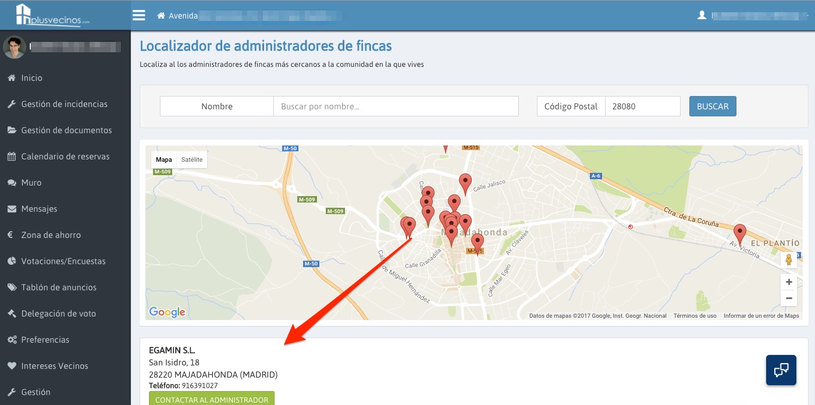Click the Inicio home icon in sidebar
Viewport: 815px width, 405px height.
click(x=11, y=77)
